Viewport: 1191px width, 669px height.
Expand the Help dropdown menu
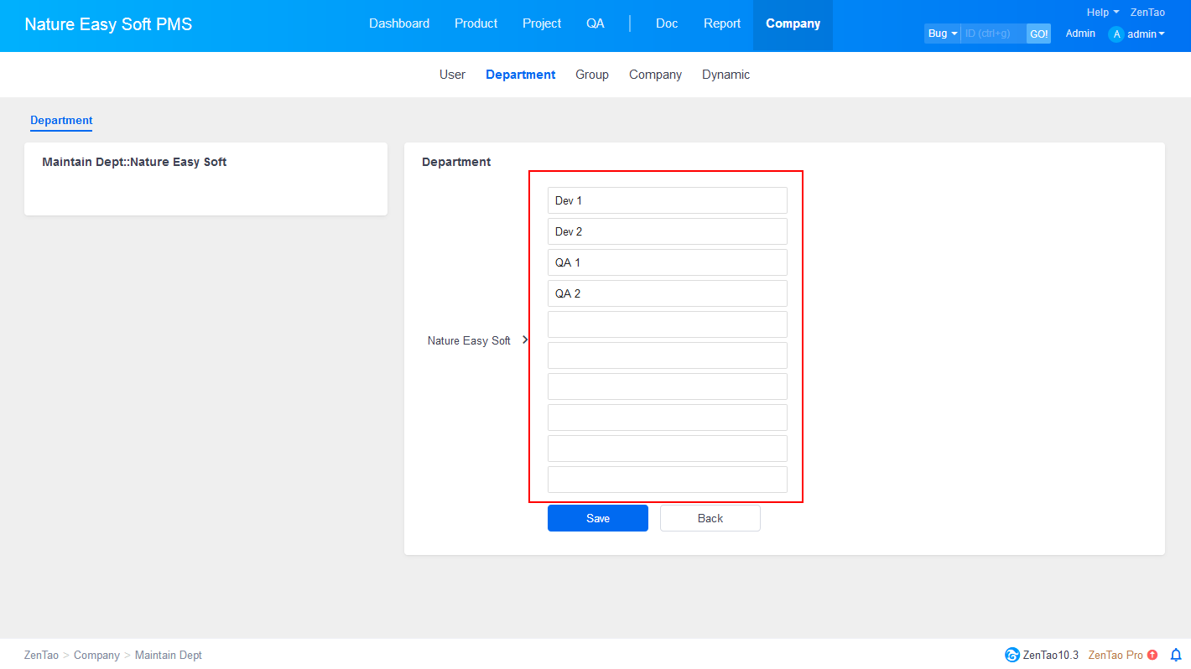pyautogui.click(x=1102, y=13)
